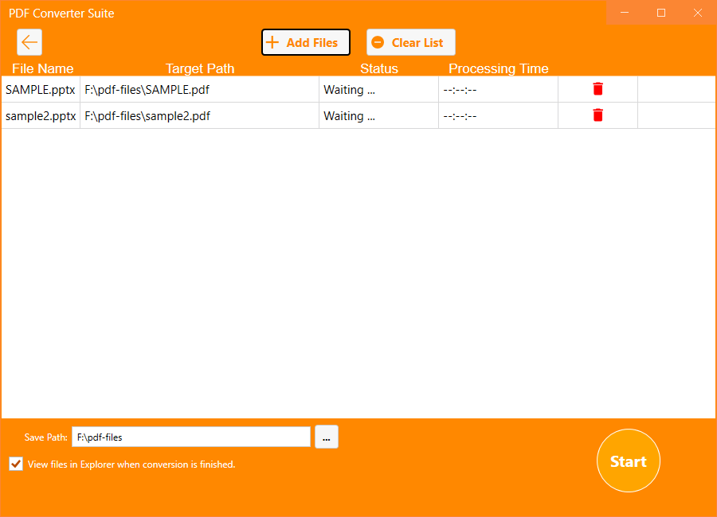Click the minus icon on Clear List
This screenshot has height=517, width=717.
377,42
